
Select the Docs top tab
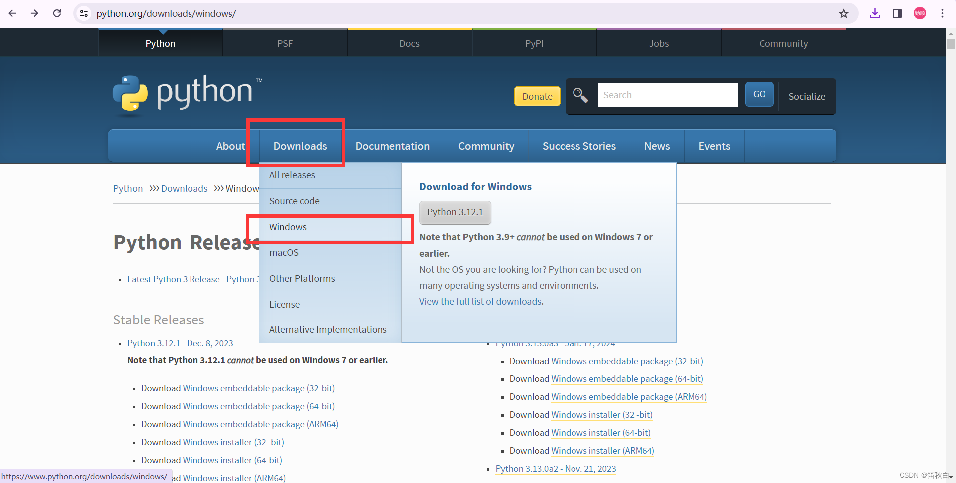pos(409,43)
